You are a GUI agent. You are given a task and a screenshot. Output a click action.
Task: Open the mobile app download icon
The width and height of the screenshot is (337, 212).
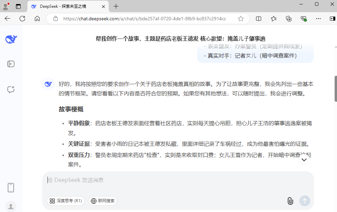[x=11, y=188]
